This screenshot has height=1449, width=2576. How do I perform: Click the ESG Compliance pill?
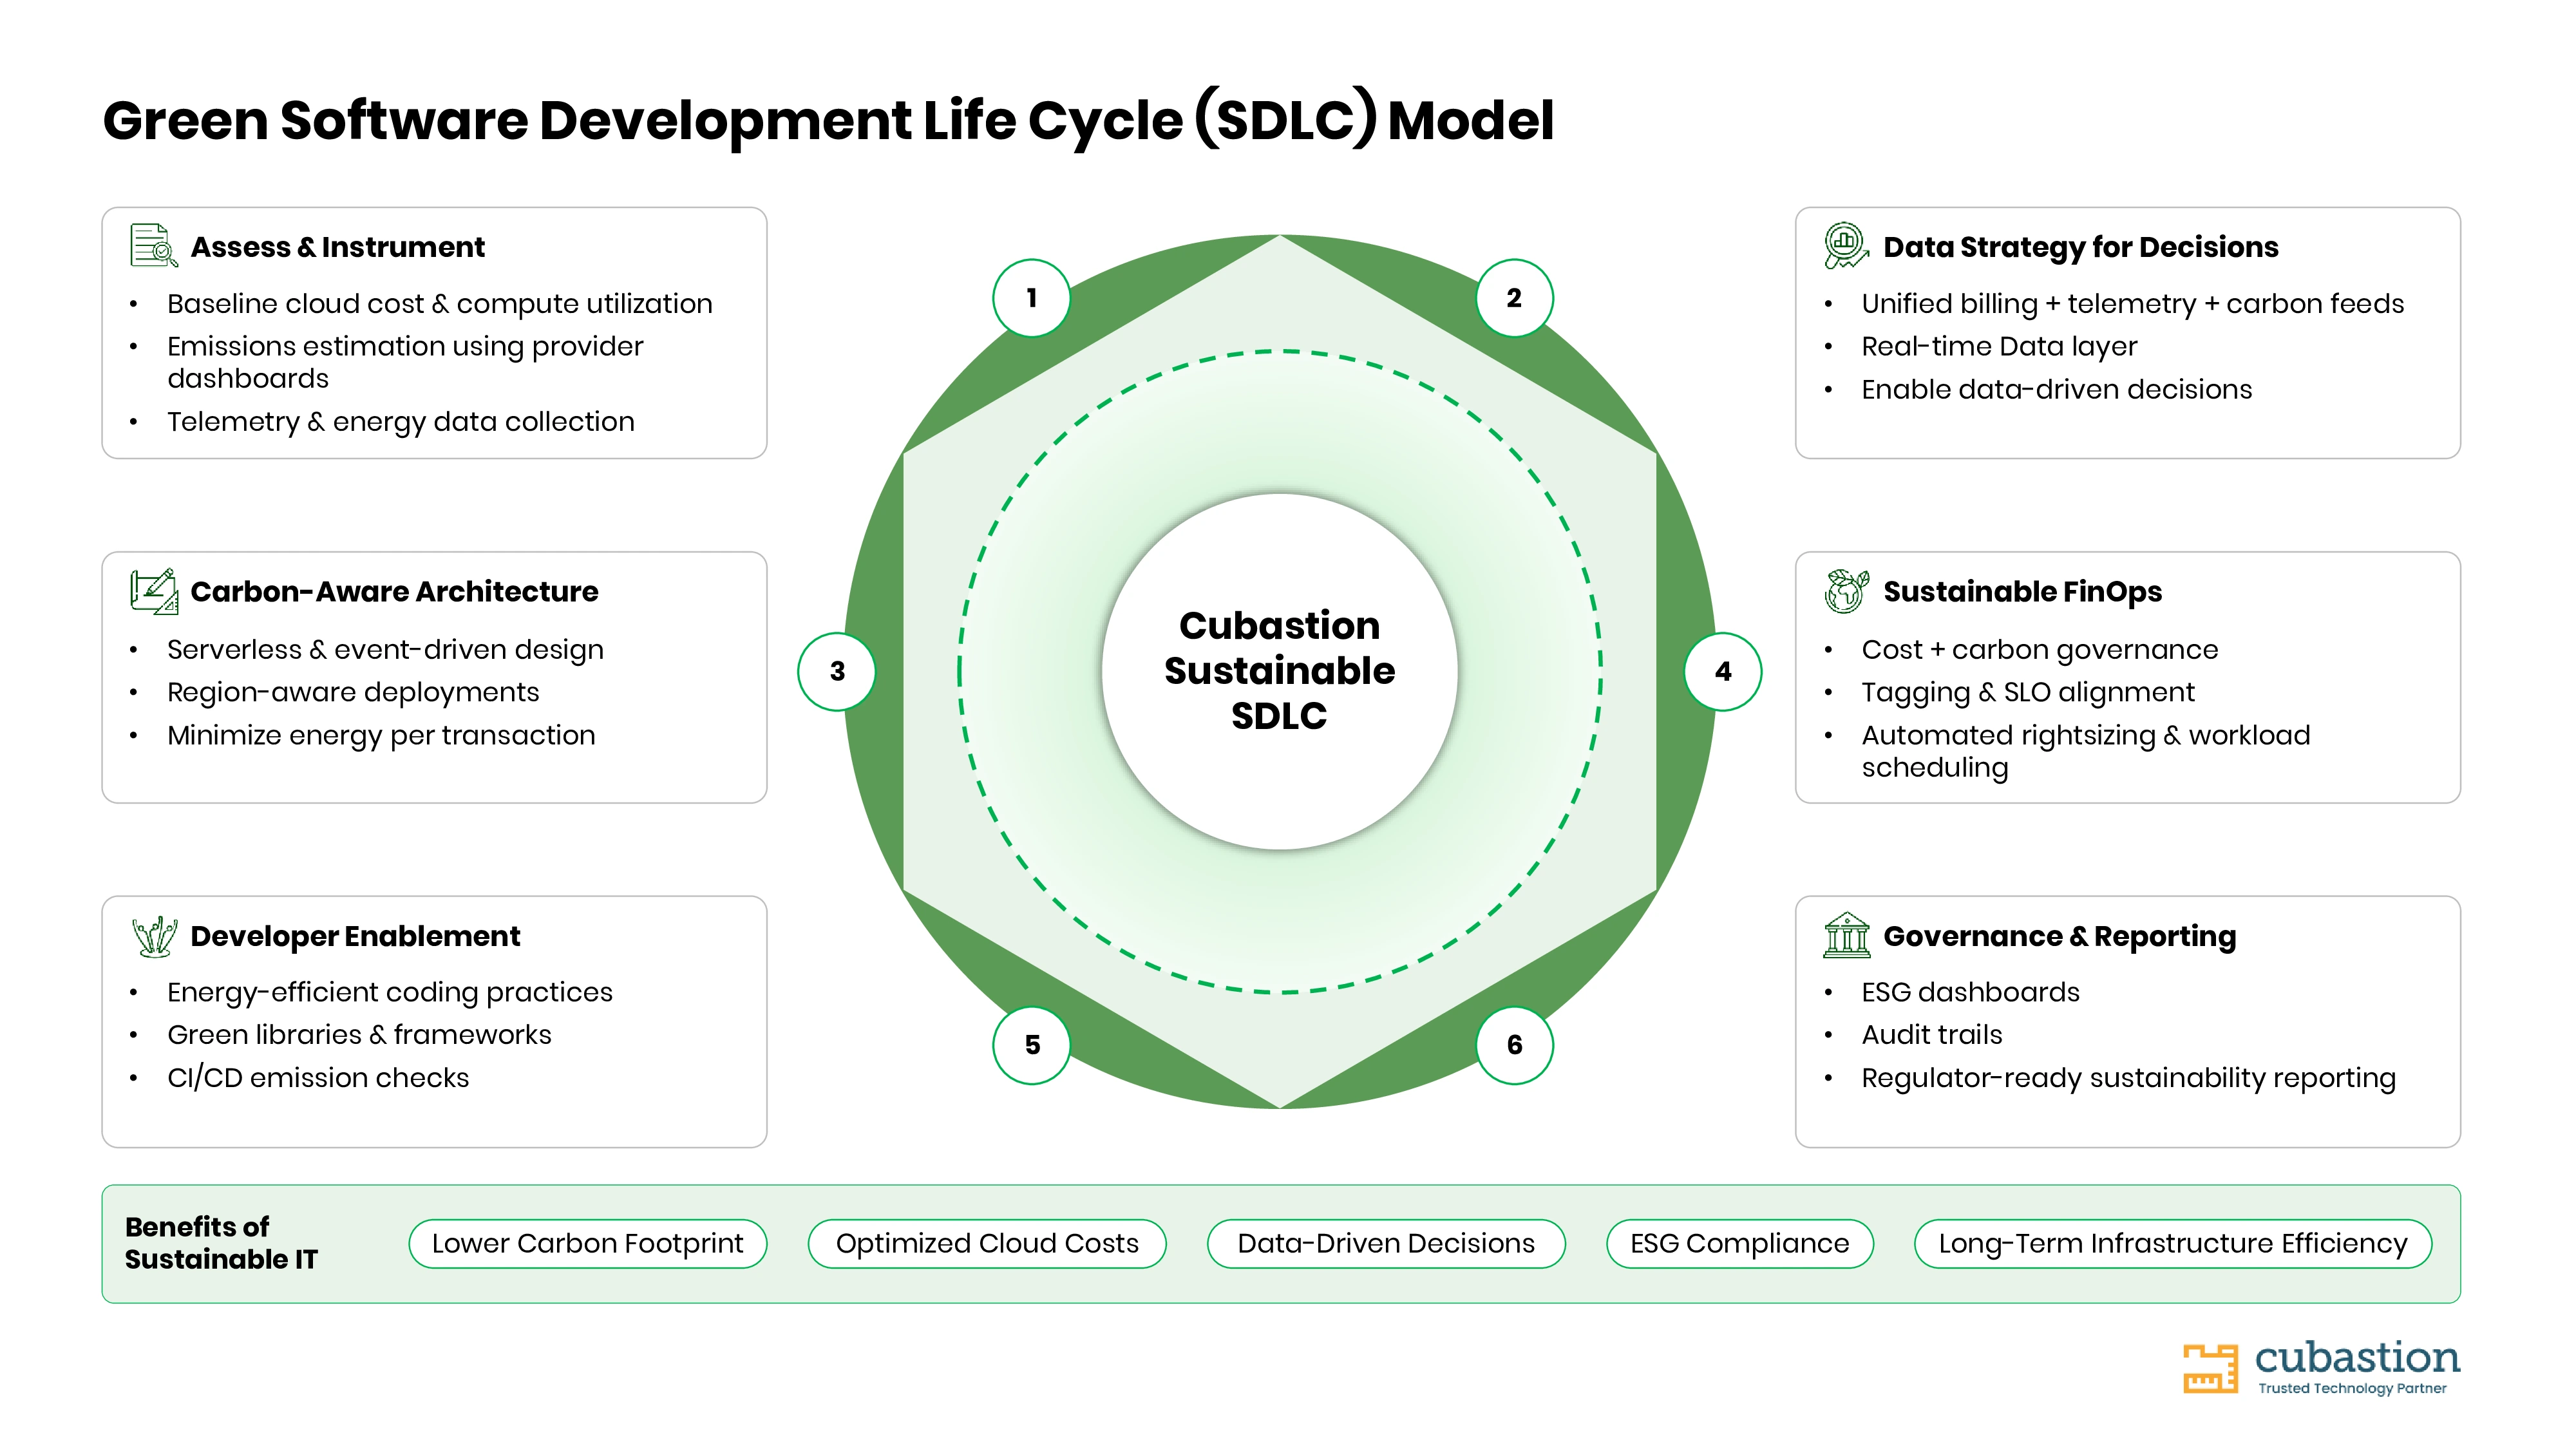(x=1740, y=1243)
